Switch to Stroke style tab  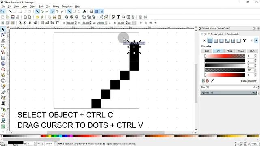[232, 34]
